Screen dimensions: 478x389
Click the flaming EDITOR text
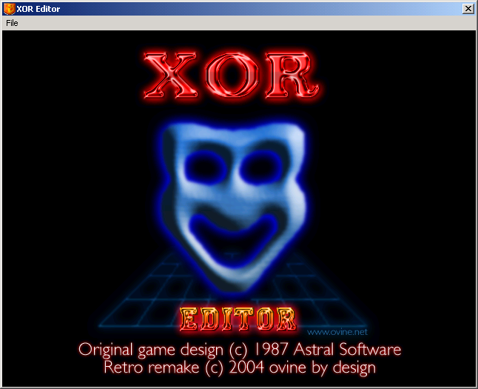[237, 319]
